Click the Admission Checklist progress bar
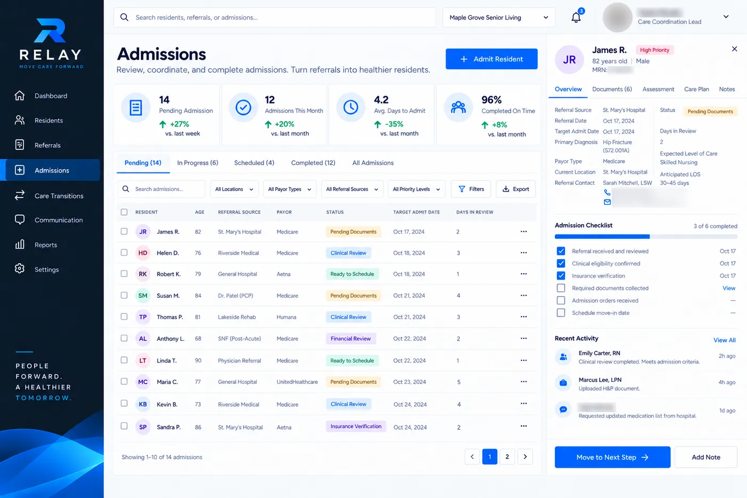Image resolution: width=747 pixels, height=498 pixels. tap(646, 236)
